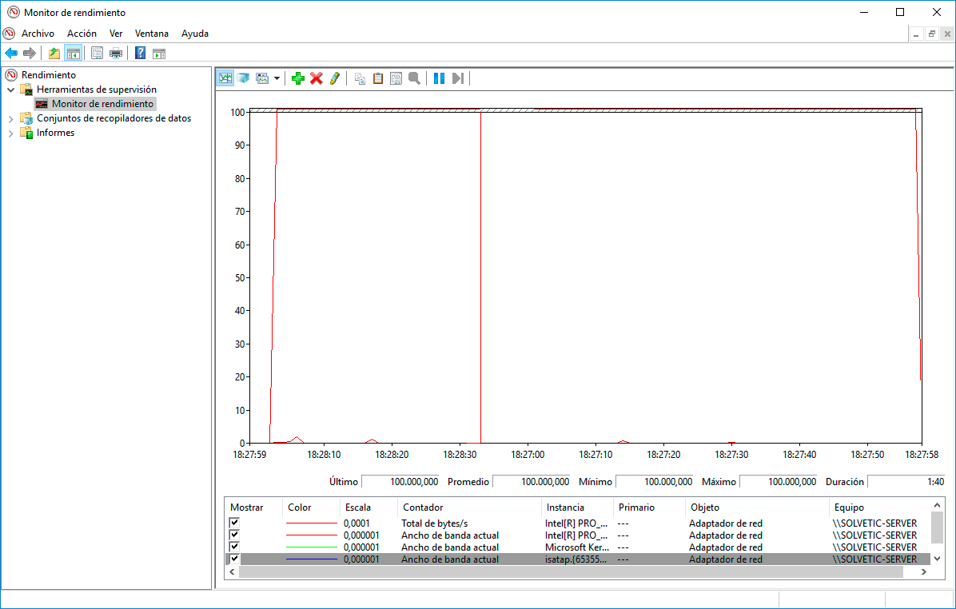Click the red X Delete counter icon

pyautogui.click(x=317, y=78)
